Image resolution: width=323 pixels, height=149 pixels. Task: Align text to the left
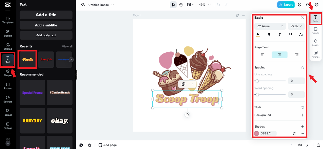pos(262,55)
